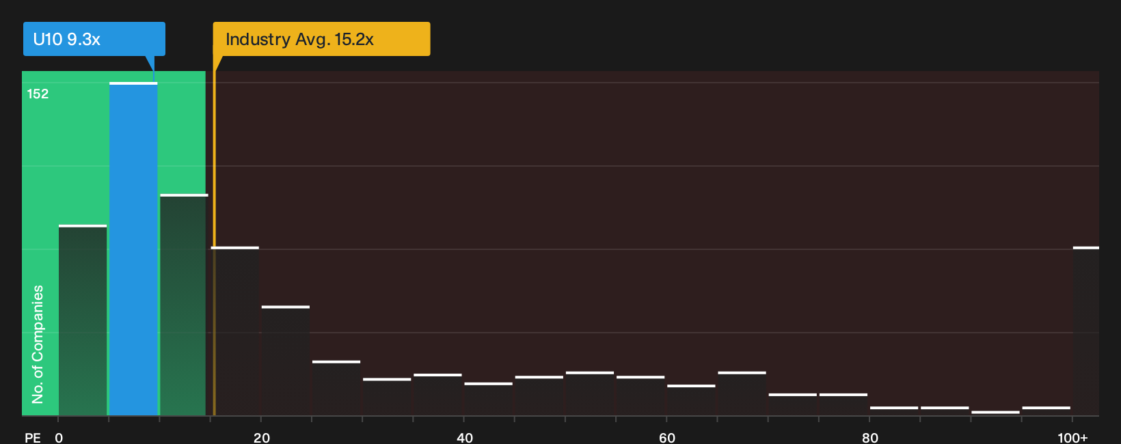Viewport: 1121px width, 444px height.
Task: Click the axis tick label 80
Action: point(869,437)
